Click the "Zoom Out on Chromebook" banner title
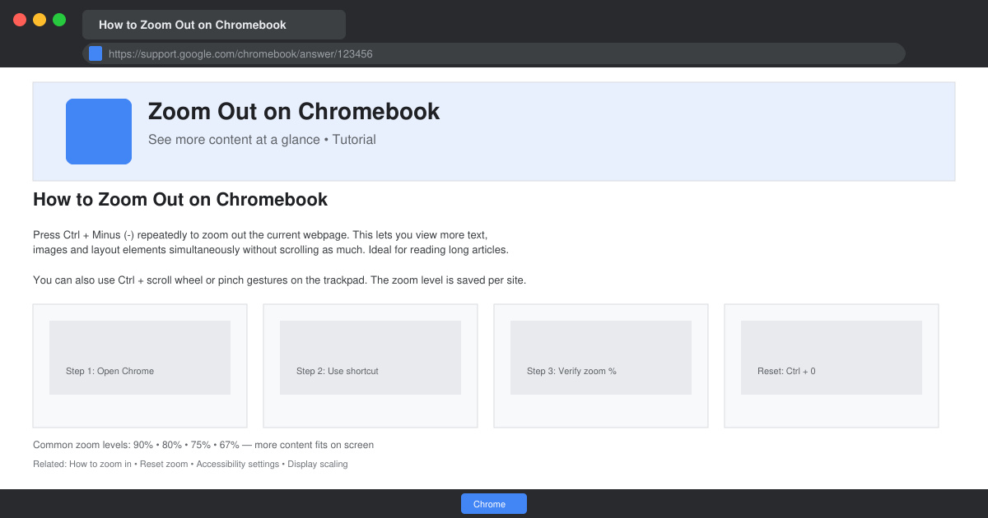Image resolution: width=988 pixels, height=518 pixels. (294, 112)
